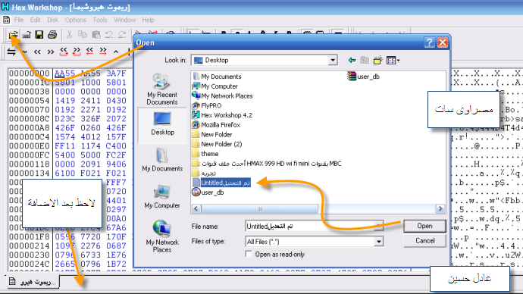Click the file list scroll right arrow
Image resolution: width=523 pixels, height=294 pixels.
pos(440,208)
